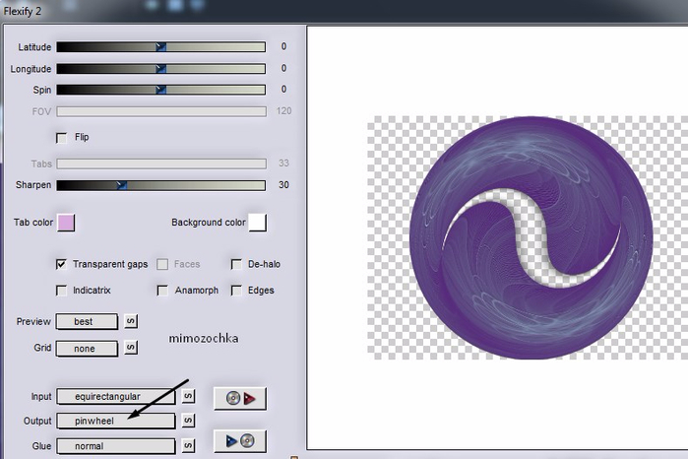This screenshot has width=688, height=459.
Task: Click the Spin value 0
Action: pos(283,90)
